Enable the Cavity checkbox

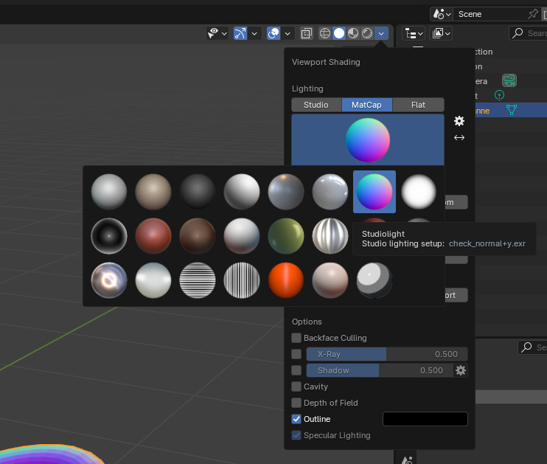[x=297, y=387]
